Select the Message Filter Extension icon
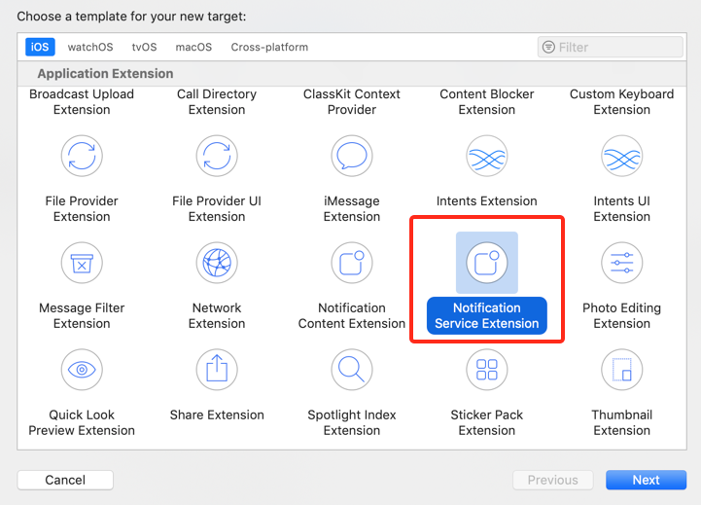The image size is (701, 505). coord(82,263)
